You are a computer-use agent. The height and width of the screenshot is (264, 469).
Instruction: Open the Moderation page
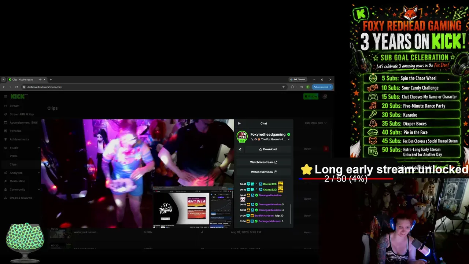coord(17,181)
